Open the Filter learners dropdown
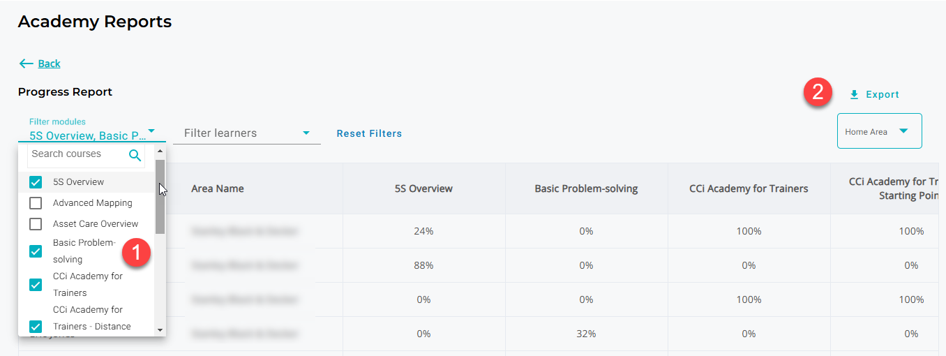Image resolution: width=946 pixels, height=356 pixels. [x=246, y=133]
